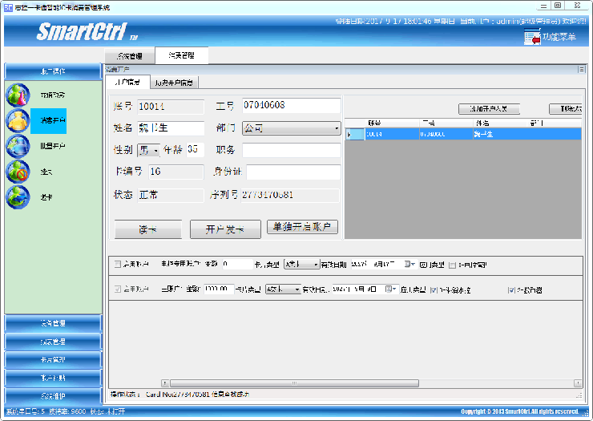The height and width of the screenshot is (421, 593).
Task: Click the bottom sidebar icon in the left panel
Action: 18,197
